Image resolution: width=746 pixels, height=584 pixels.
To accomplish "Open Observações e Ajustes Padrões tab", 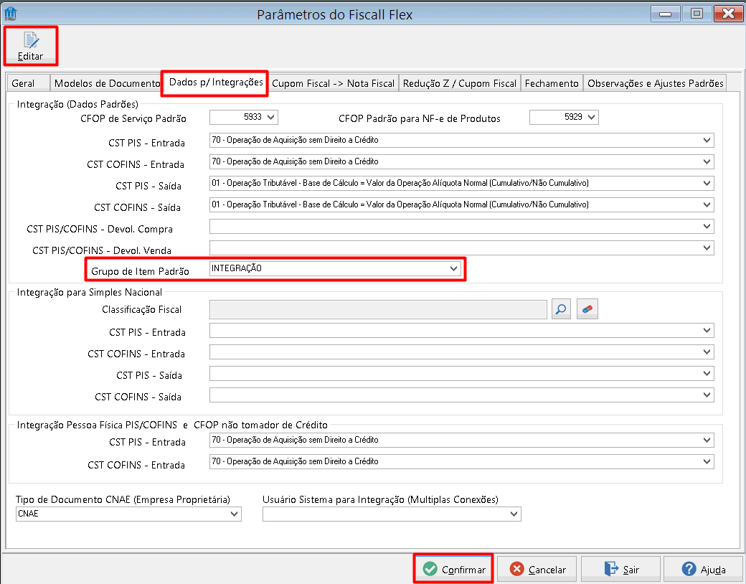I will [x=655, y=83].
